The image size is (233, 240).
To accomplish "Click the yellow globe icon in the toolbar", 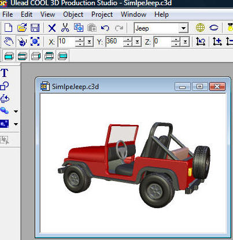I will coord(200,28).
